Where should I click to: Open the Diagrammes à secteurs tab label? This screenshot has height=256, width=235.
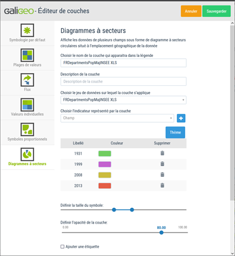28,164
